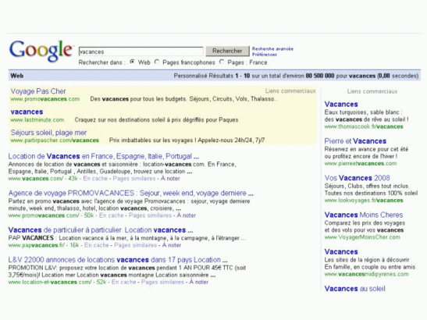Open www.lookvoyages.fr/vacances sidebar URL
Screen dimensions: 427x320
pyautogui.click(x=364, y=201)
